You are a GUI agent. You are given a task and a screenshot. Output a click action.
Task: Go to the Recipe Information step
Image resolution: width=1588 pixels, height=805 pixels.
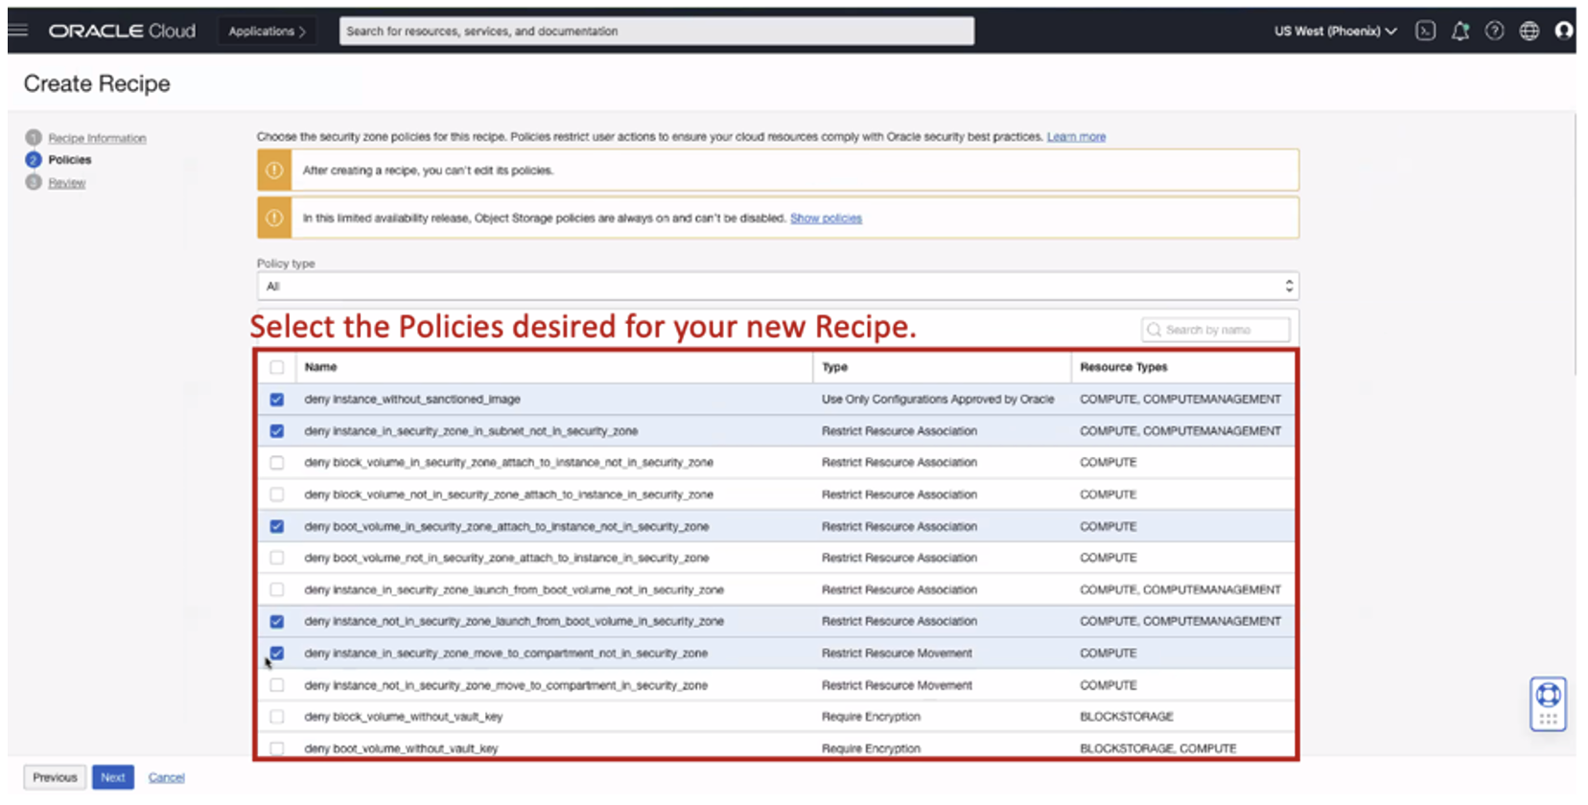pos(97,138)
